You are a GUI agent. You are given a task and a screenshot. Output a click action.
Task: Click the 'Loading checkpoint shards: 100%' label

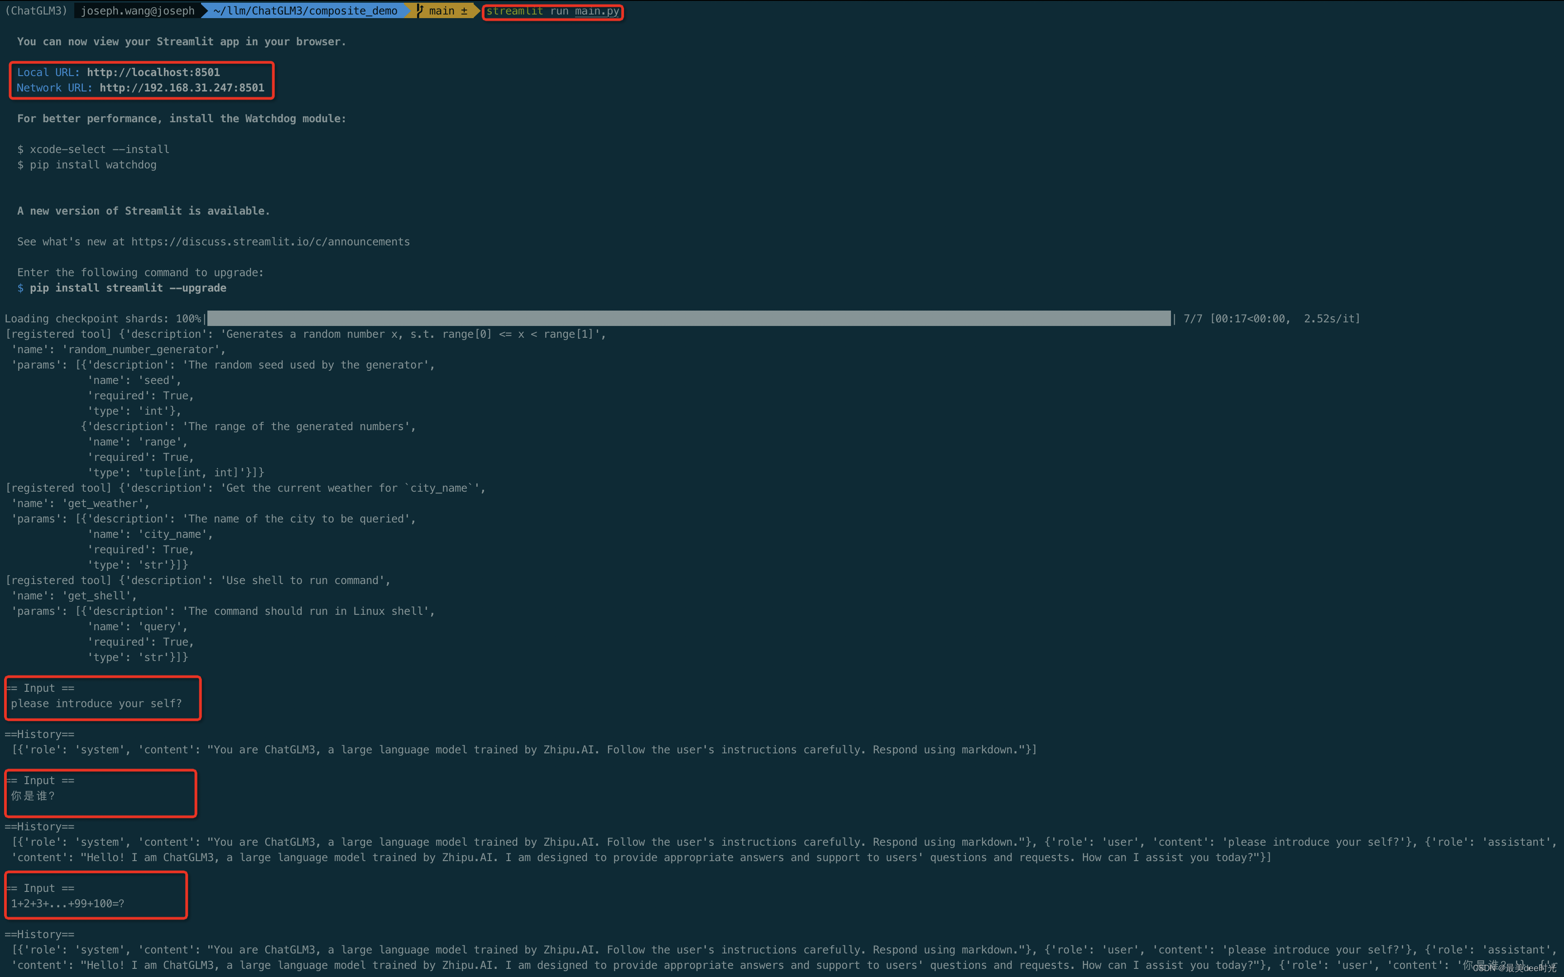click(103, 319)
